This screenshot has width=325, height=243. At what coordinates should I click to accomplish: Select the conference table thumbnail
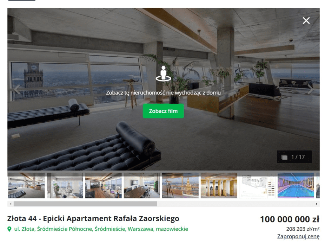coord(142,185)
